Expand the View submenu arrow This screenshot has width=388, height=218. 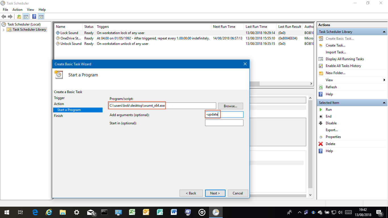[x=384, y=80]
